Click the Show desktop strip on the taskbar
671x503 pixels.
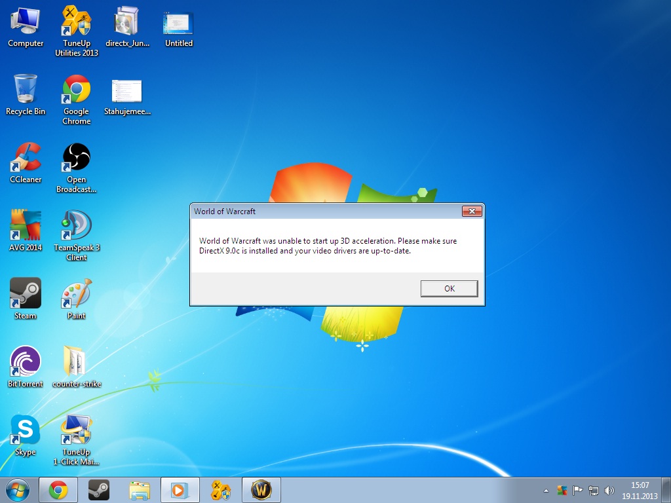666,490
